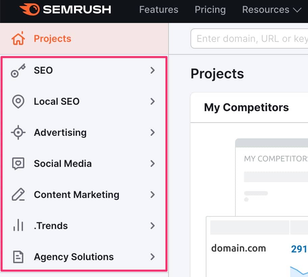Click the pencil icon next to Content Marketing
This screenshot has width=308, height=277.
point(18,195)
